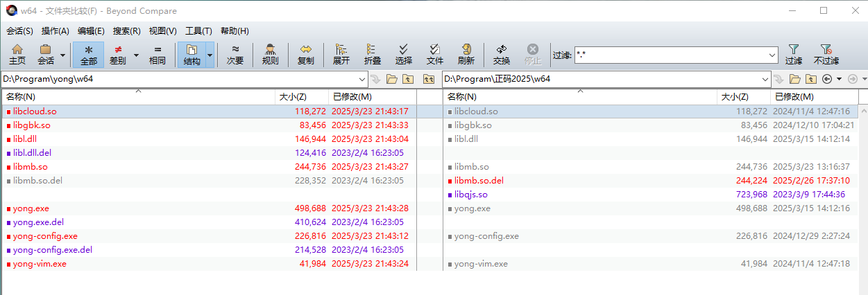Open the 搜索(R) menu

coord(127,31)
